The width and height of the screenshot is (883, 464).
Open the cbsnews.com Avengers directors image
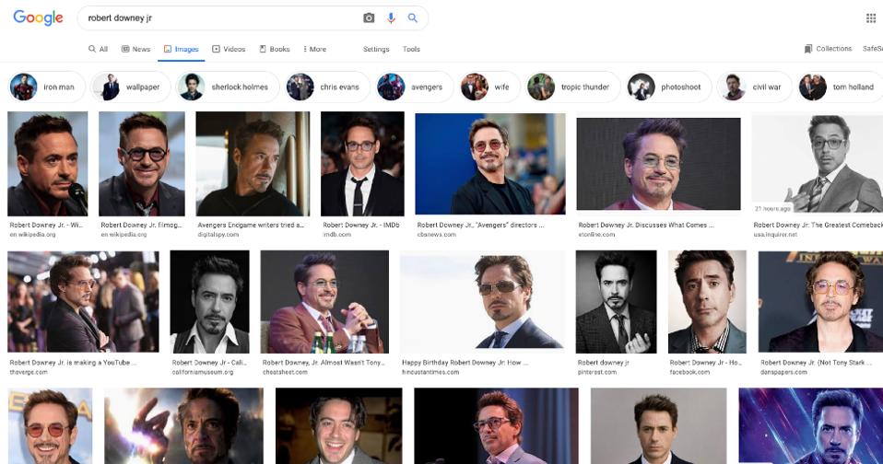[x=490, y=164]
